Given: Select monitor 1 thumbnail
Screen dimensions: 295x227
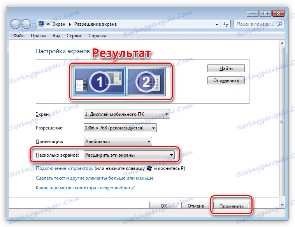Looking at the screenshot, I should point(100,82).
